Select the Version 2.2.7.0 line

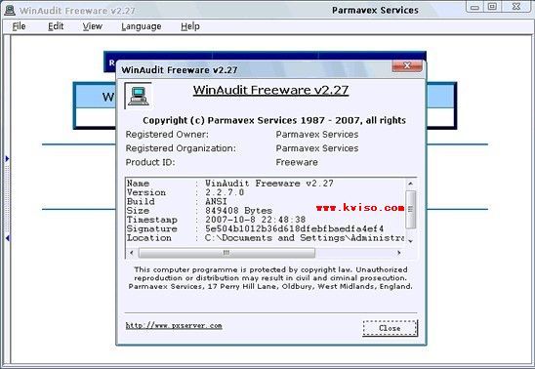point(185,192)
